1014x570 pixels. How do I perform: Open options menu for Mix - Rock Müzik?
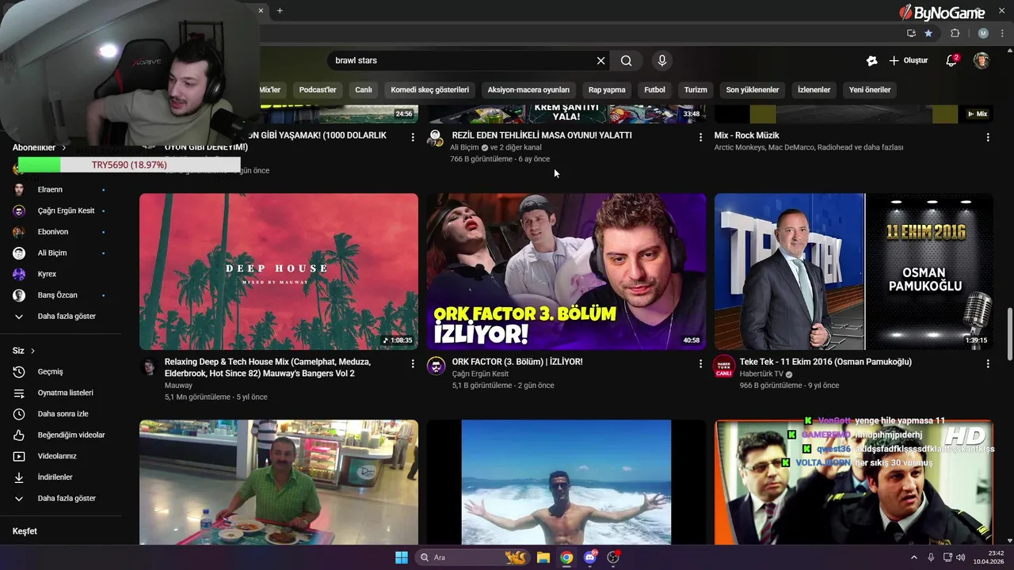[x=988, y=137]
